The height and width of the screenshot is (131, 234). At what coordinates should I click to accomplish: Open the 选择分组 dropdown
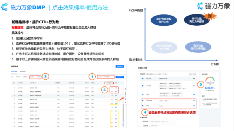pos(162,126)
